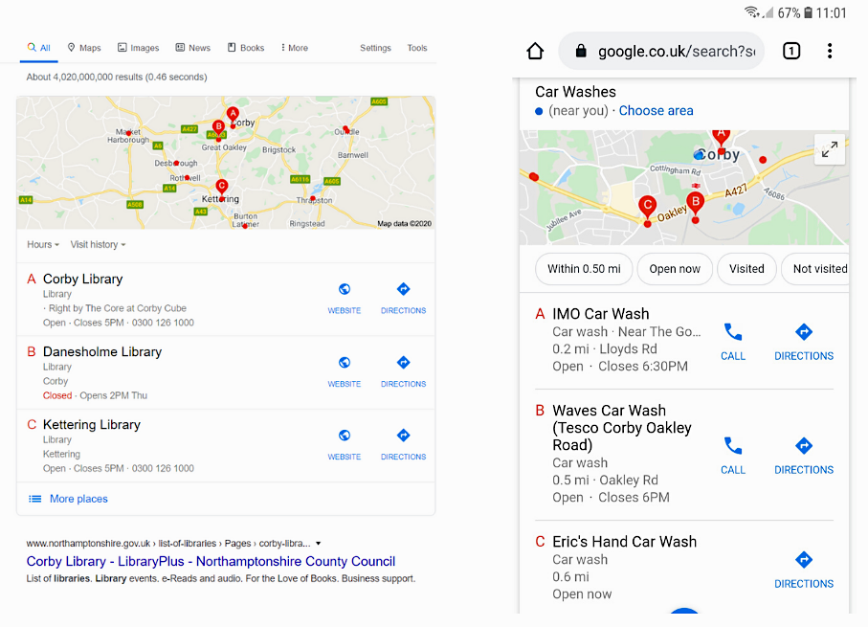The height and width of the screenshot is (627, 868).
Task: Get directions to Waves Car Wash
Action: tap(804, 454)
